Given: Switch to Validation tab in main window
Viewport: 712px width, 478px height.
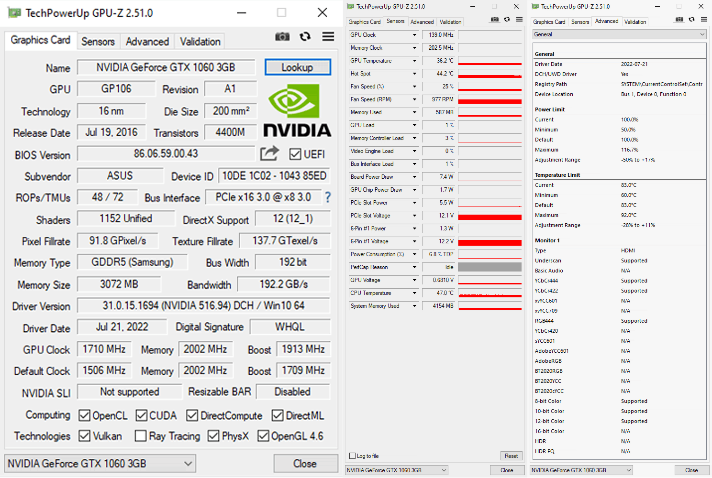Looking at the screenshot, I should coord(200,42).
